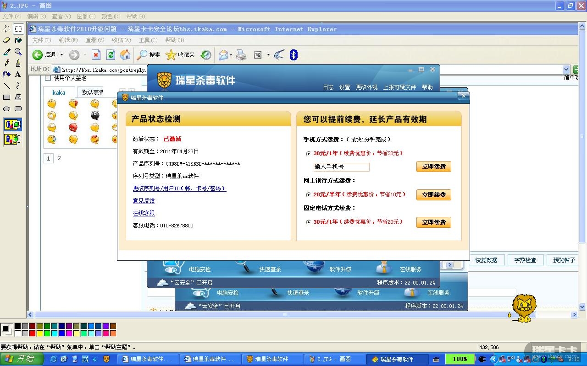Viewport: 587px width, 366px height.
Task: Click 立即续费 beside the phone number field
Action: [434, 167]
